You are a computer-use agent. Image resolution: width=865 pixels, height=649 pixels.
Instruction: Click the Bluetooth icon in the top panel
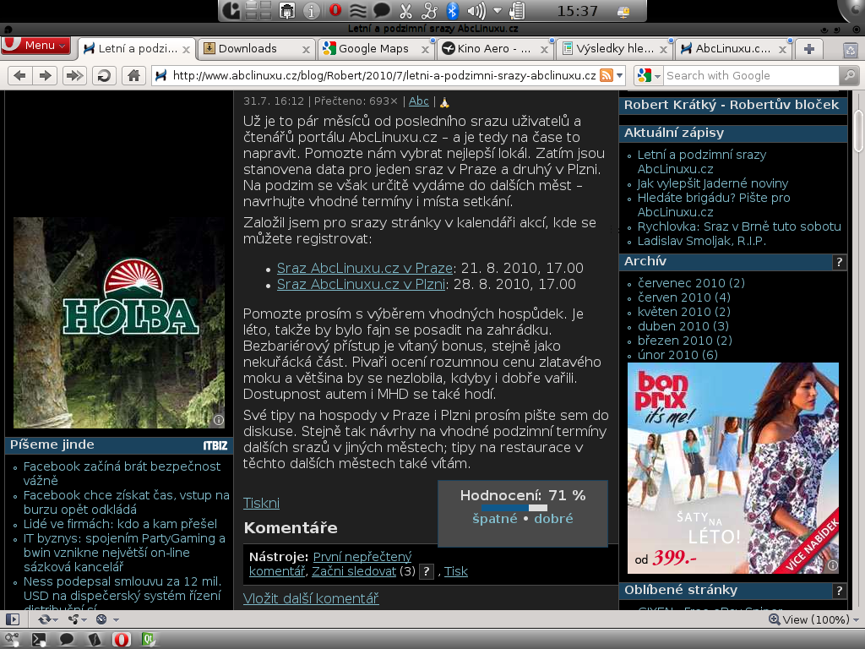click(453, 10)
